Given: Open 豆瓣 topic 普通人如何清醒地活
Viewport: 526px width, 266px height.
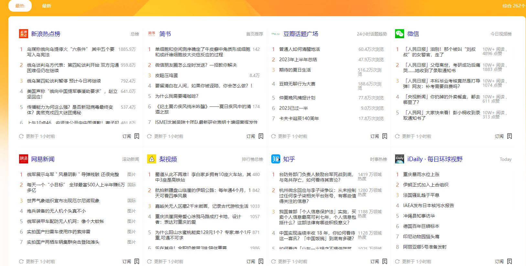Looking at the screenshot, I should click(300, 49).
